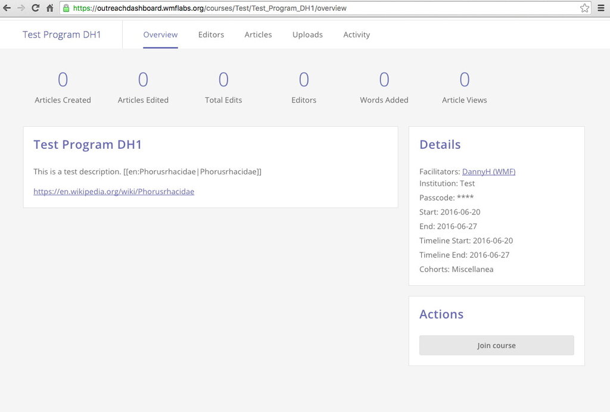610x412 pixels.
Task: Open the Articles tab
Action: pos(259,35)
